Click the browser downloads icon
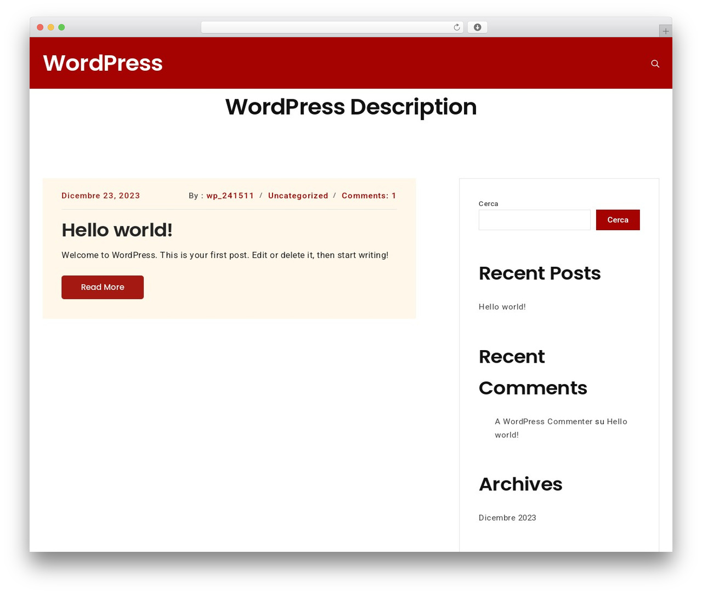 click(x=478, y=27)
